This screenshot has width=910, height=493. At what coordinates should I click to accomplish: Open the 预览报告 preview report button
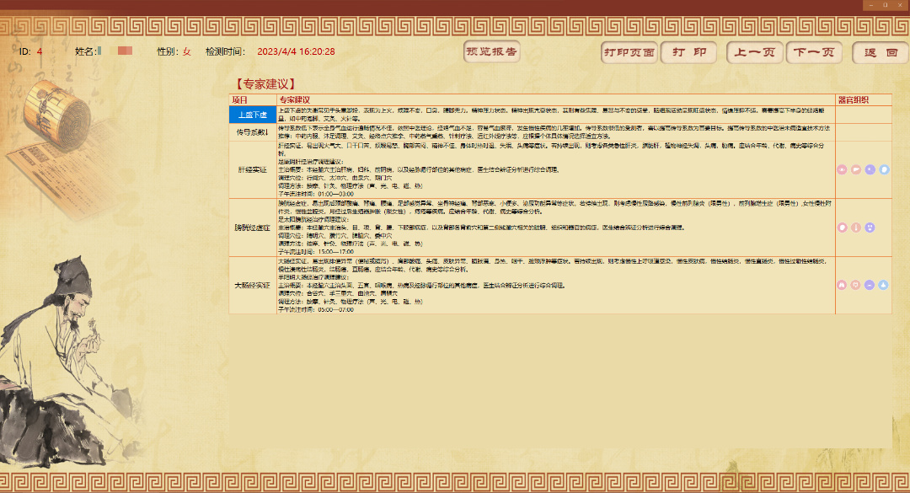click(x=492, y=52)
